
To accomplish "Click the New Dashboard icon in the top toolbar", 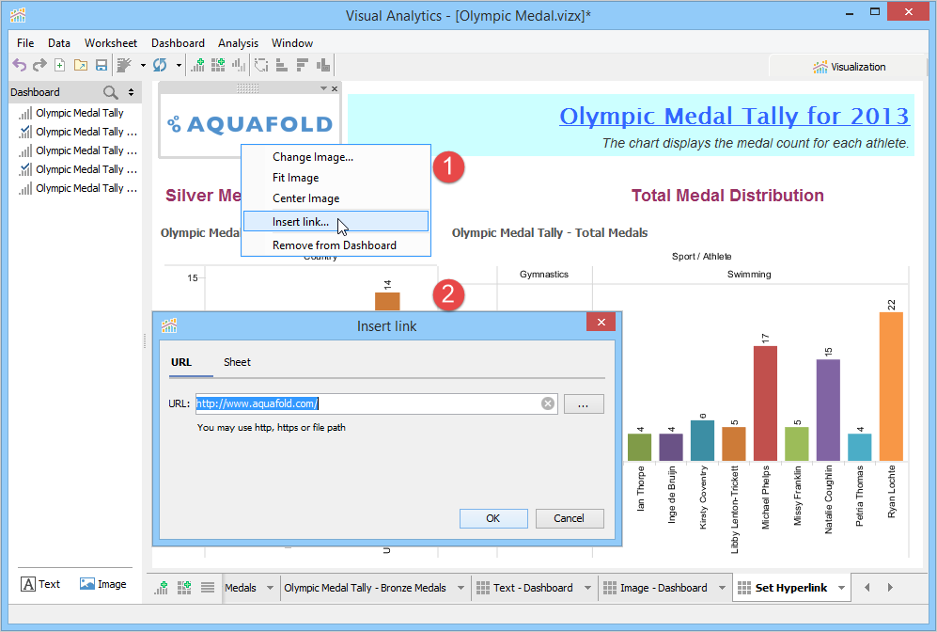I will pos(218,65).
